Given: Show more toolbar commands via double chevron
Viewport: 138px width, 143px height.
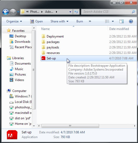Looking at the screenshot, I should click(90, 21).
